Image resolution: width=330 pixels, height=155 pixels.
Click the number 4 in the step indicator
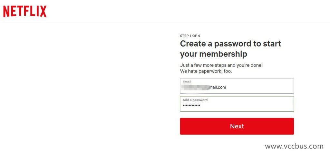(199, 36)
